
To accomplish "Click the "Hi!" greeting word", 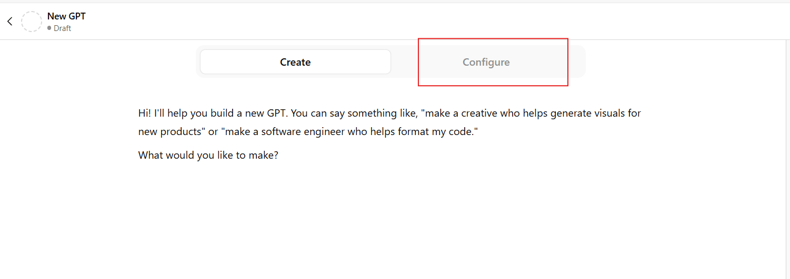I will tap(145, 113).
